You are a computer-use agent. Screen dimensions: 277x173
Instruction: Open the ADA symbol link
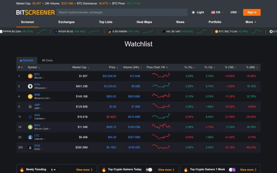click(x=37, y=115)
